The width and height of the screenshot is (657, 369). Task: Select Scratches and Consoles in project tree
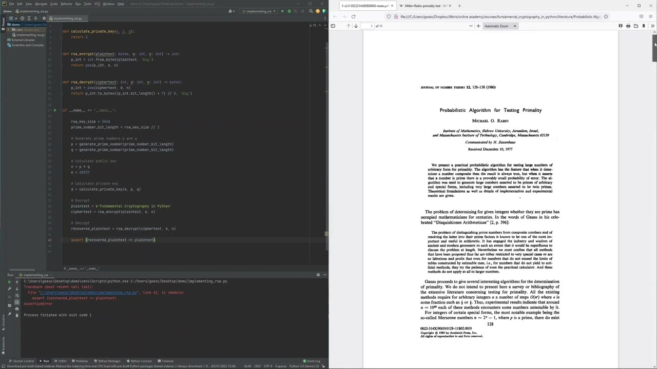click(x=26, y=45)
